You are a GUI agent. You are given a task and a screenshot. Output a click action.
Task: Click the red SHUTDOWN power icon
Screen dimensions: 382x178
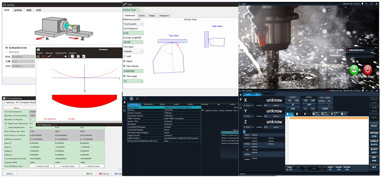coord(368,70)
